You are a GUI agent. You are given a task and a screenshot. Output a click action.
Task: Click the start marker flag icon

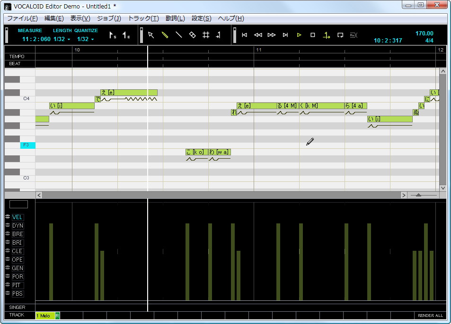pos(113,35)
